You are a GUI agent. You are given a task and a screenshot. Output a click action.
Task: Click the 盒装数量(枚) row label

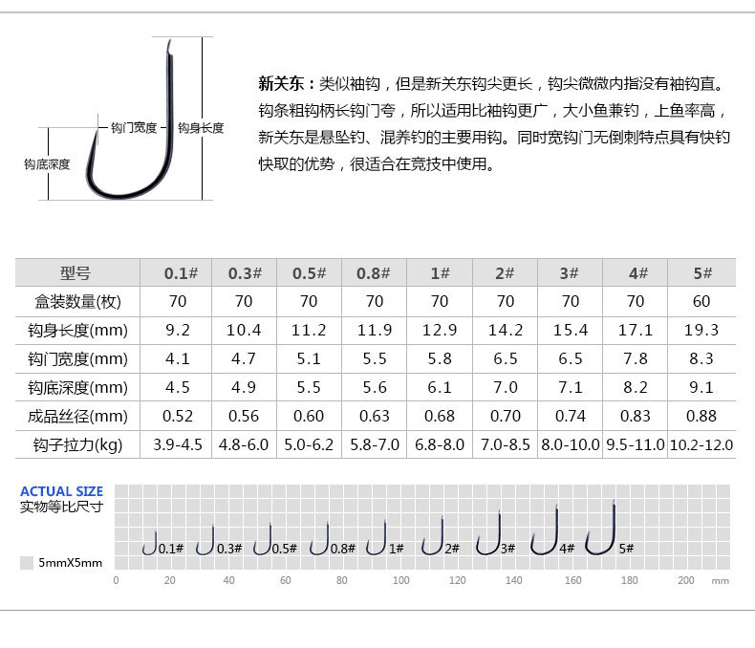[x=77, y=302]
